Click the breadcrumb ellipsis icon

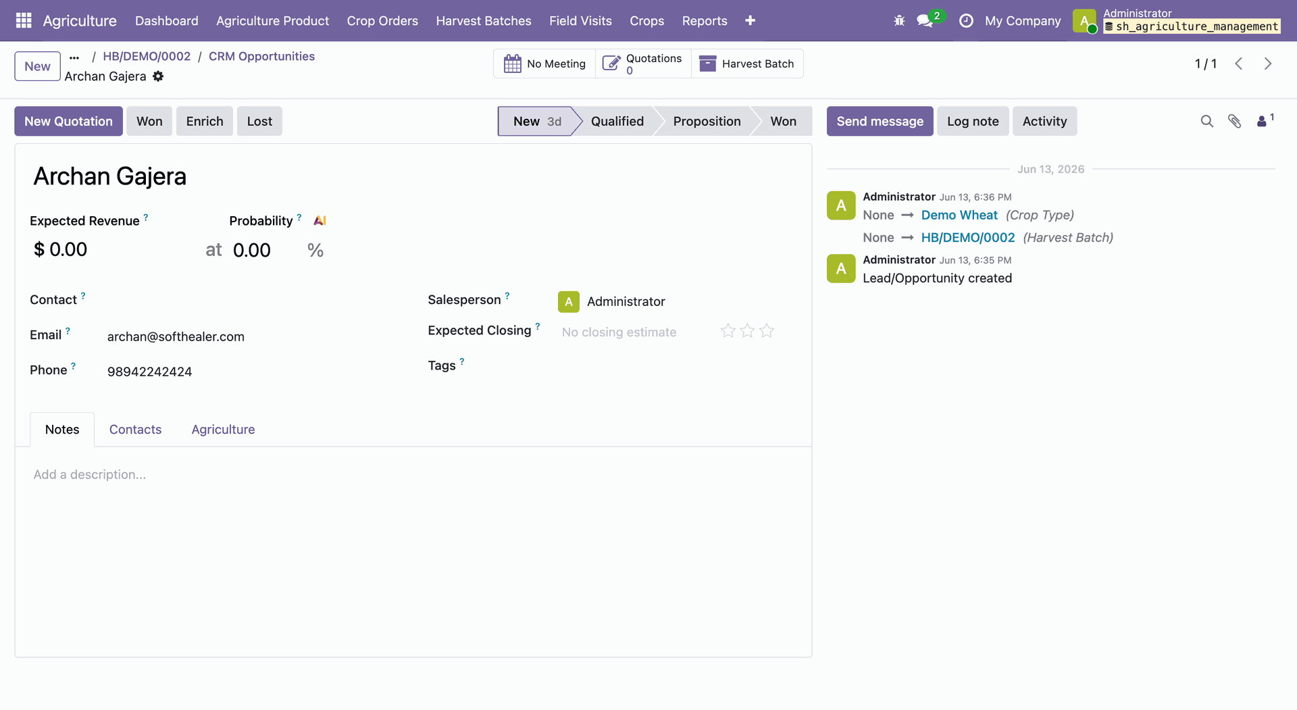(x=74, y=57)
